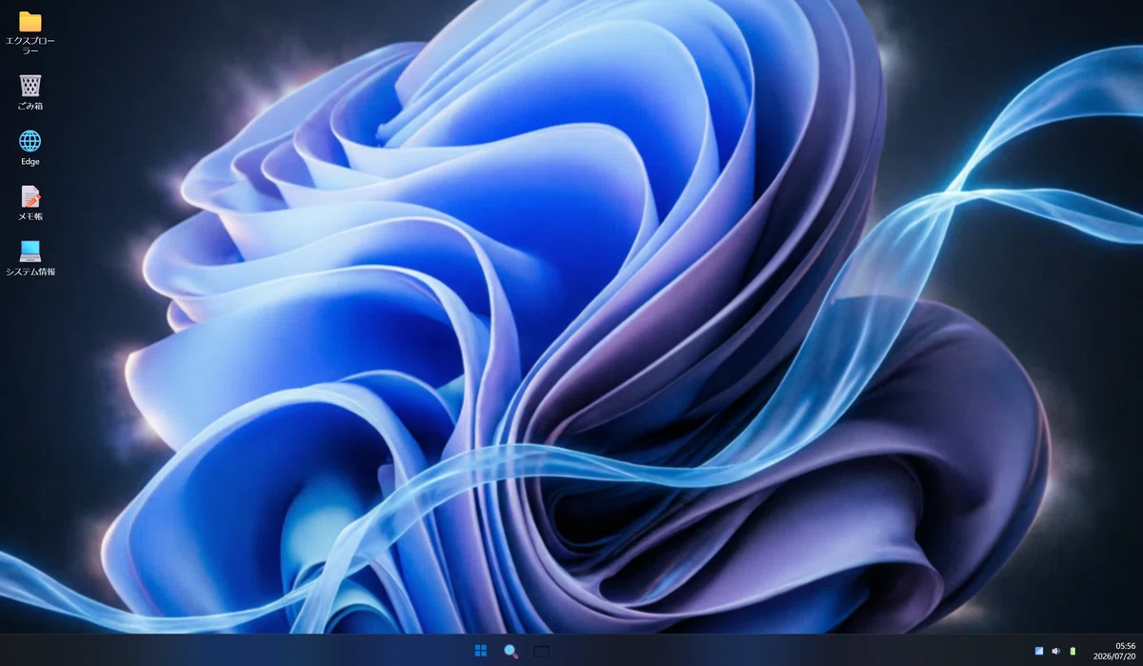Open the network tray icon
Screen dimensions: 1143x666
pyautogui.click(x=1039, y=651)
